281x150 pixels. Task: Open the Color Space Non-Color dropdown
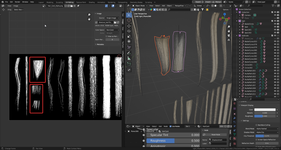[x=113, y=30]
